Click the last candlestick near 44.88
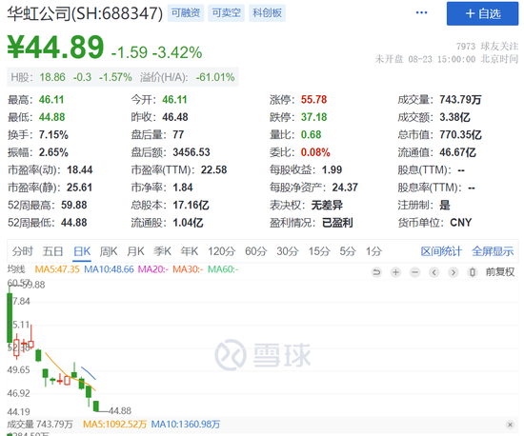 point(96,406)
